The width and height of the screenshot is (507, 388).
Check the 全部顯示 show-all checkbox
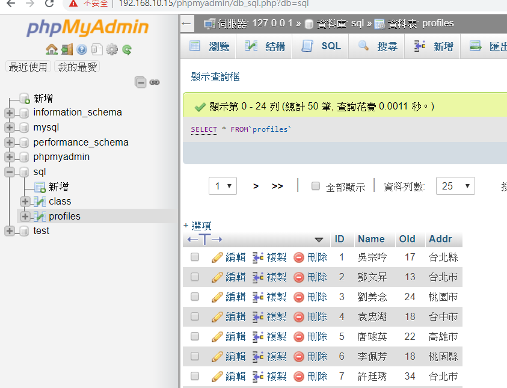click(x=316, y=186)
